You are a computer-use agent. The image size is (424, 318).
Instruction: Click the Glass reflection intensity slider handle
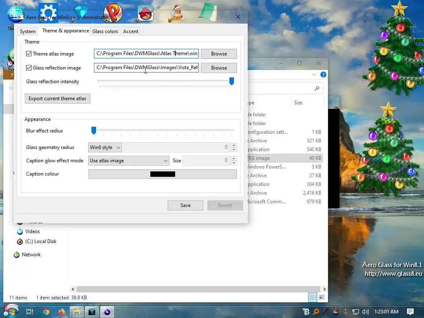[x=231, y=81]
